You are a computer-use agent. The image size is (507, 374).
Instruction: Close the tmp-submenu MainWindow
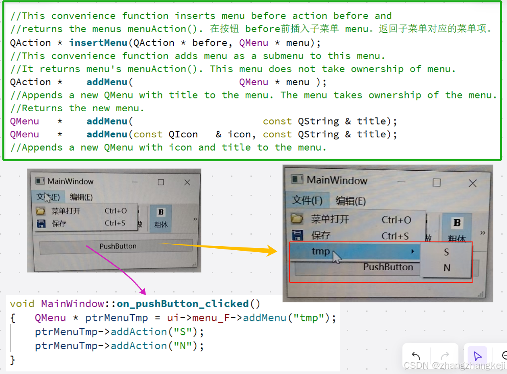(472, 183)
